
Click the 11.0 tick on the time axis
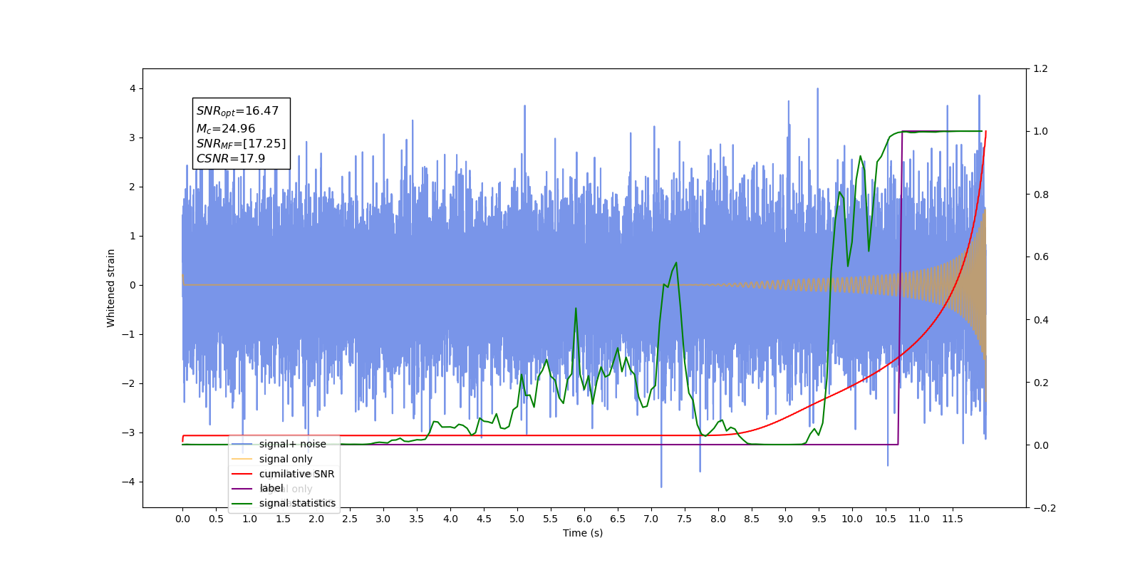coord(919,519)
